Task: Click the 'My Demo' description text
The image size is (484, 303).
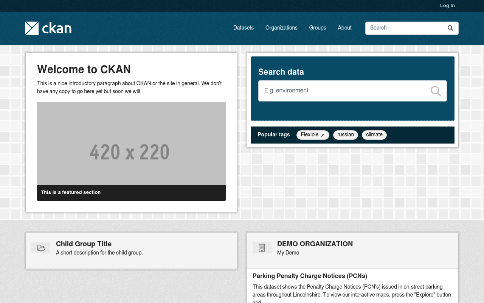Action: tap(288, 253)
